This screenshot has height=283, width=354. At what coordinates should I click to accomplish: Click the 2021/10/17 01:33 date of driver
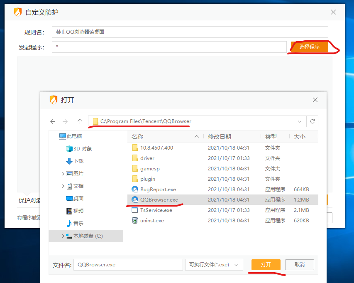click(x=229, y=158)
